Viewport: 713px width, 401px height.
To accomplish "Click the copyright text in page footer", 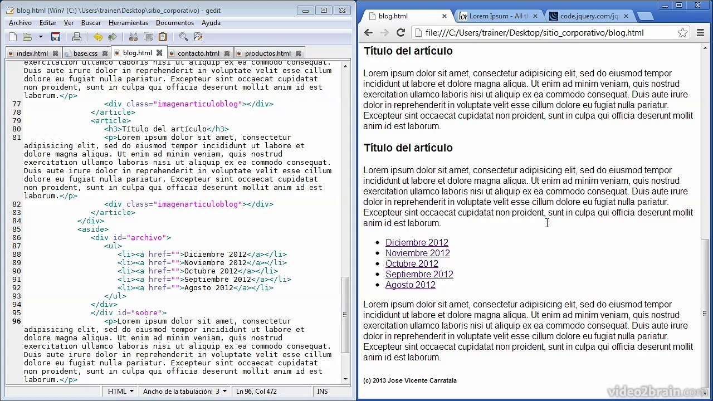I will (410, 380).
